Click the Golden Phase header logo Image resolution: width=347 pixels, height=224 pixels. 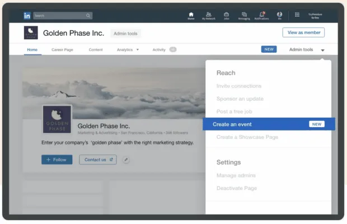31,32
